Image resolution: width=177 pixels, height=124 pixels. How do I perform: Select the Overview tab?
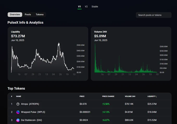click(x=15, y=14)
